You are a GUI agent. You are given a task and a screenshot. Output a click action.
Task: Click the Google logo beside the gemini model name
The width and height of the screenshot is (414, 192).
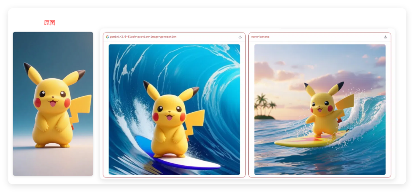tap(107, 37)
